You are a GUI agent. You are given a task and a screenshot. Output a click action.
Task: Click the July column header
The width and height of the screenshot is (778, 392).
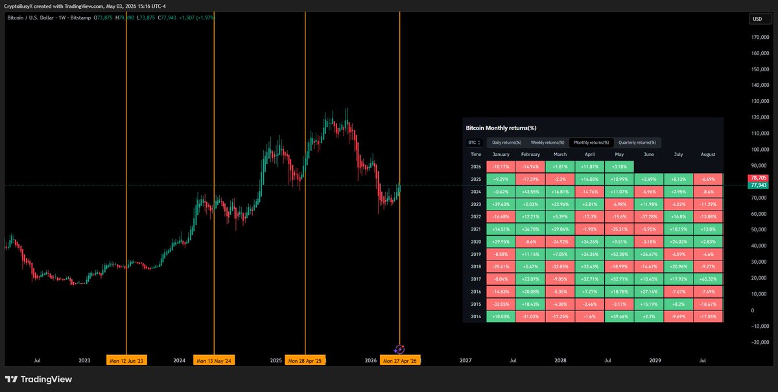[x=678, y=155]
